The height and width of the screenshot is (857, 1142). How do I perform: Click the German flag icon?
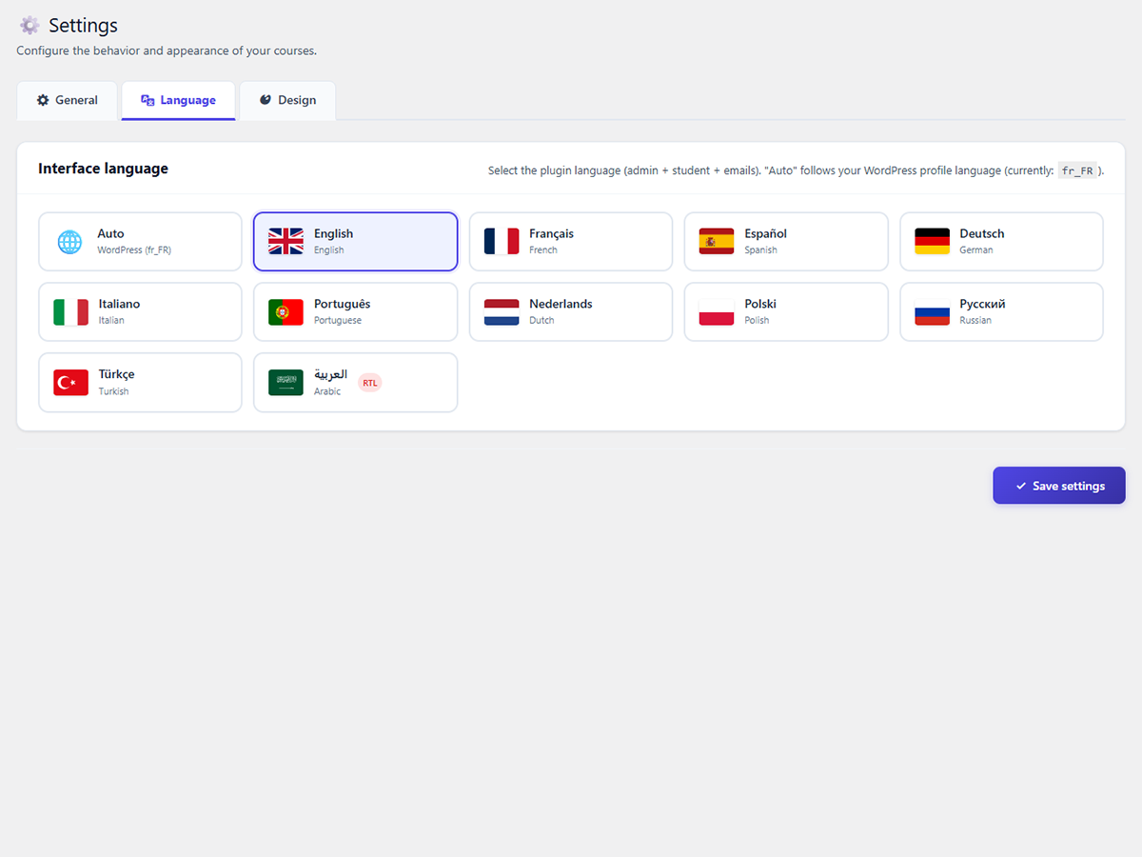tap(932, 242)
